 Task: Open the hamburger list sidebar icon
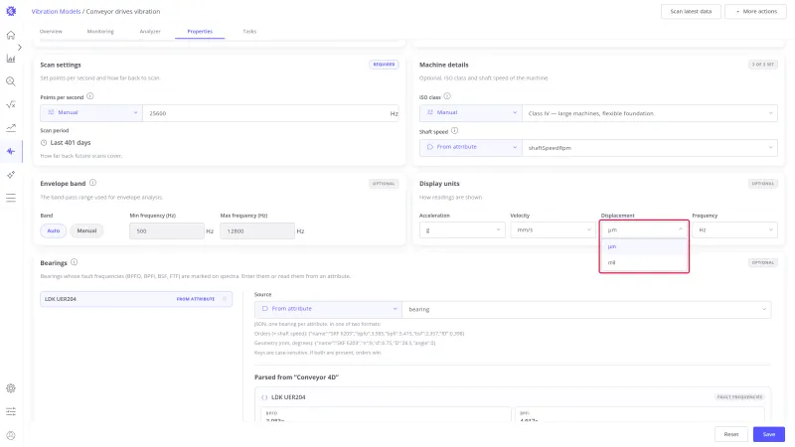tap(11, 198)
